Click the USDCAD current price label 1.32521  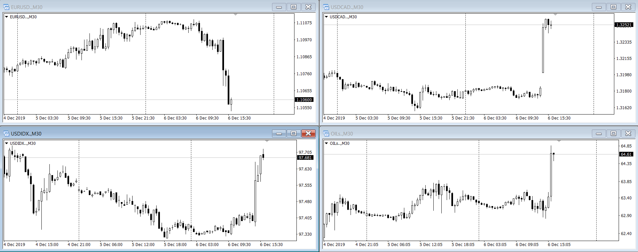click(624, 25)
